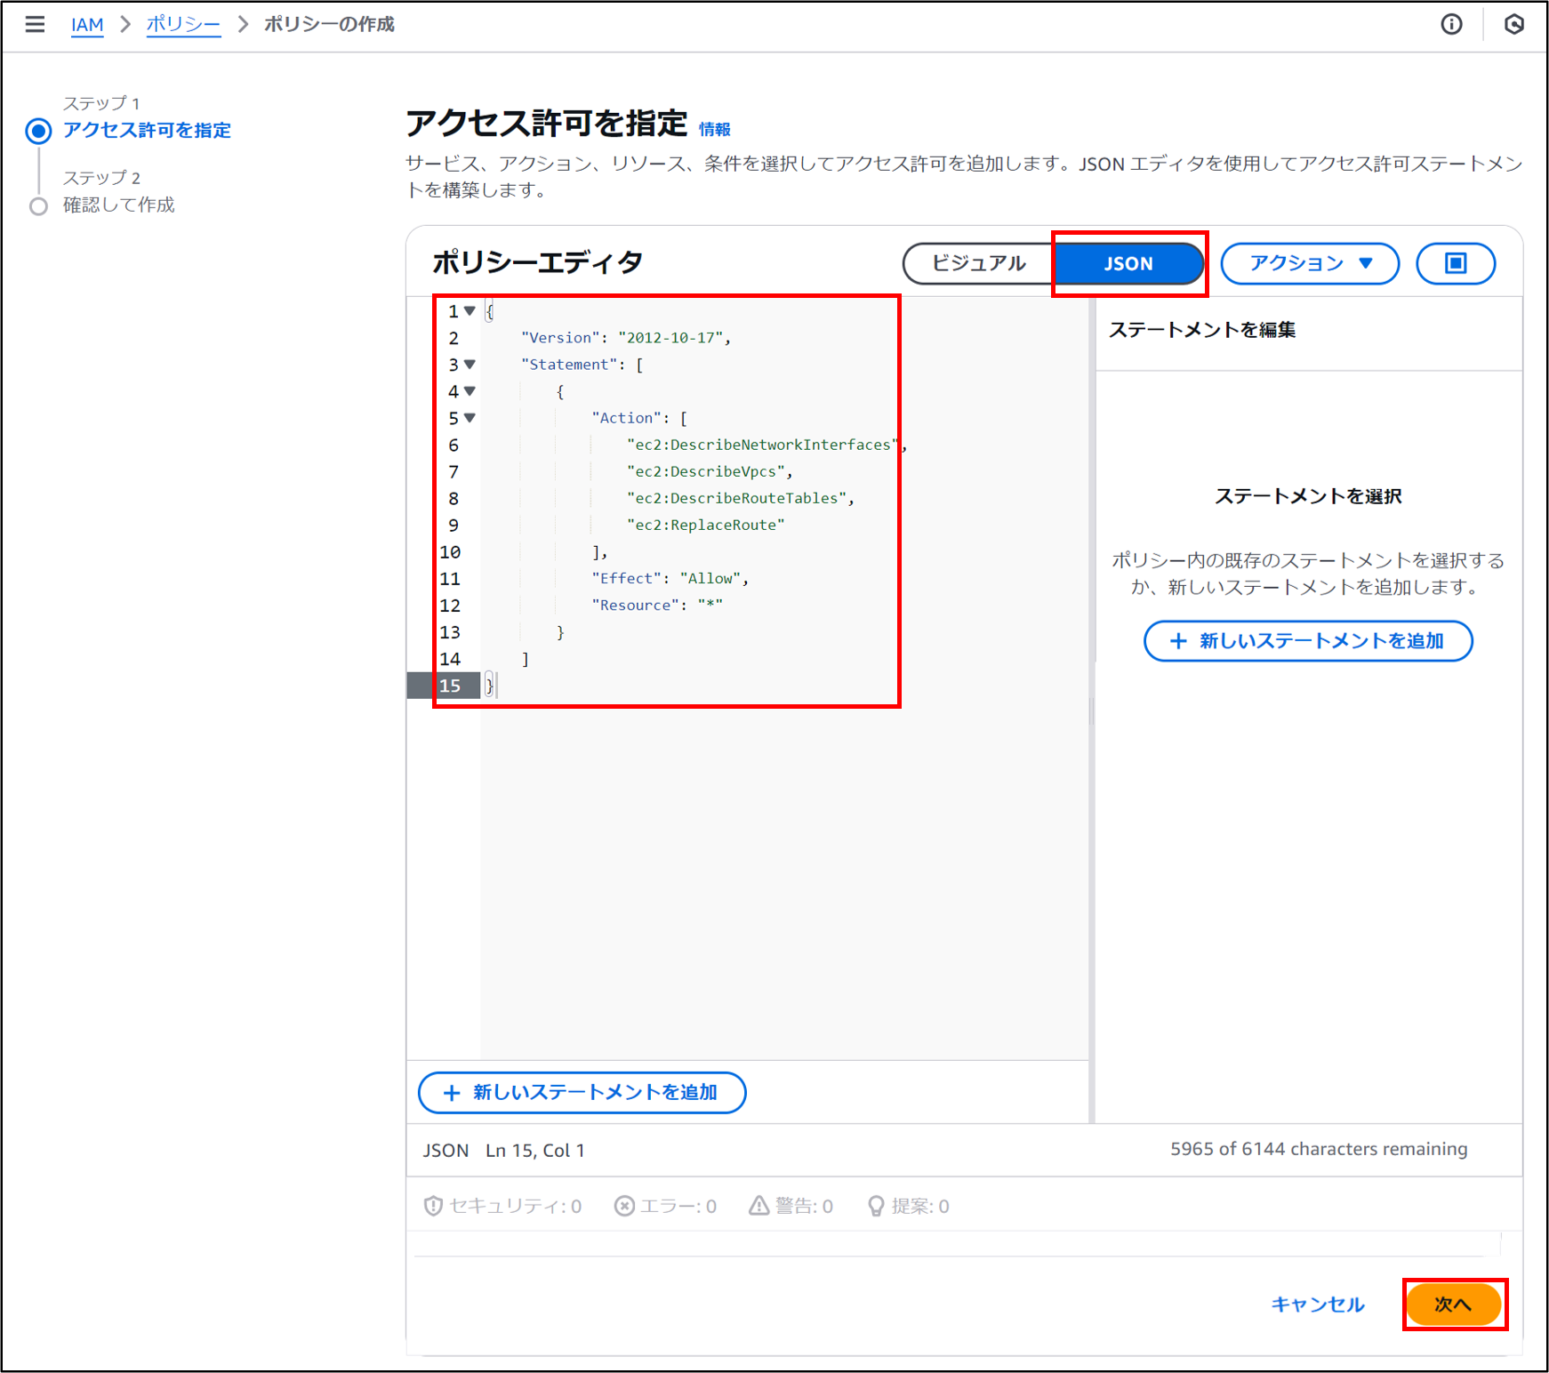Click the info circle icon in header
1549x1373 pixels.
(1451, 24)
